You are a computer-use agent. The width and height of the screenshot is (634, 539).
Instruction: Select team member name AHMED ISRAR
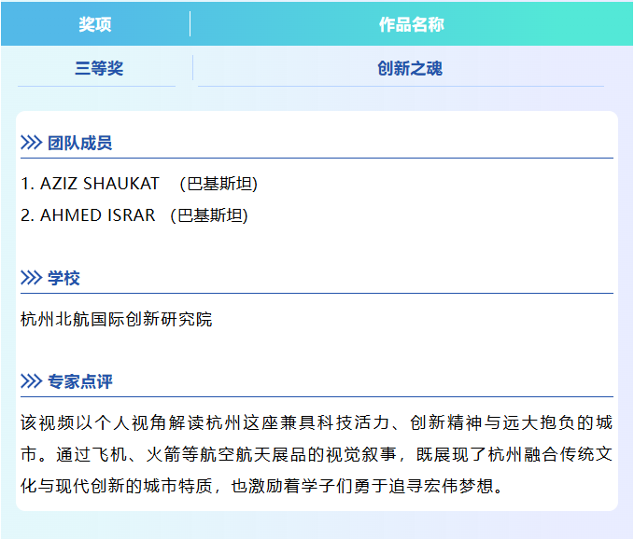97,215
